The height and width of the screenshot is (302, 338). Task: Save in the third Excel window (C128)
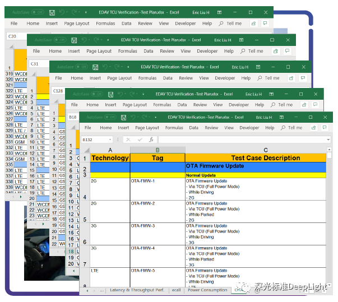(x=95, y=67)
